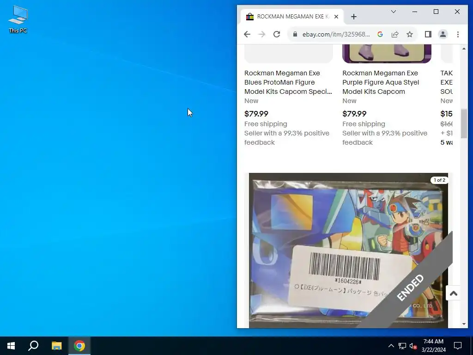Go back in Chrome browser
The height and width of the screenshot is (355, 473).
pos(247,34)
